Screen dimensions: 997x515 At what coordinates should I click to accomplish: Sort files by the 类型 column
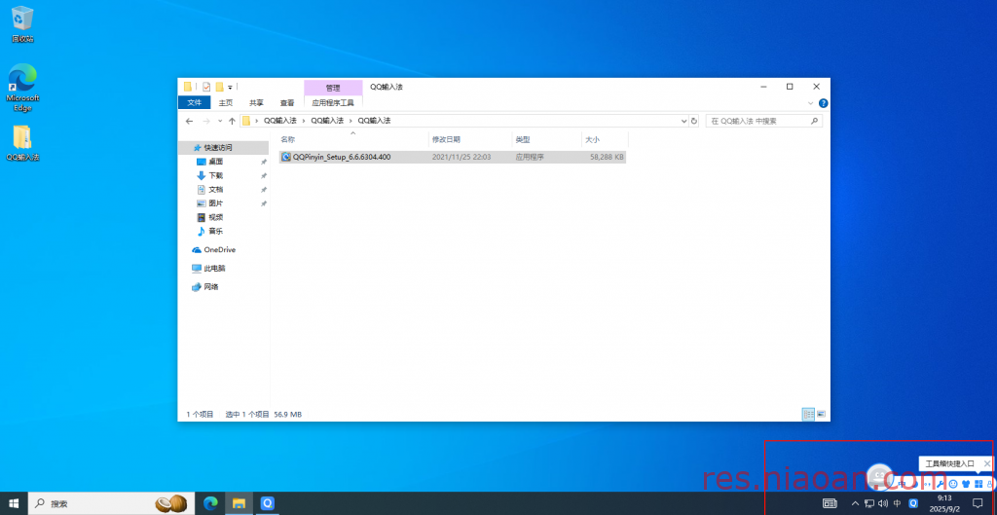547,139
